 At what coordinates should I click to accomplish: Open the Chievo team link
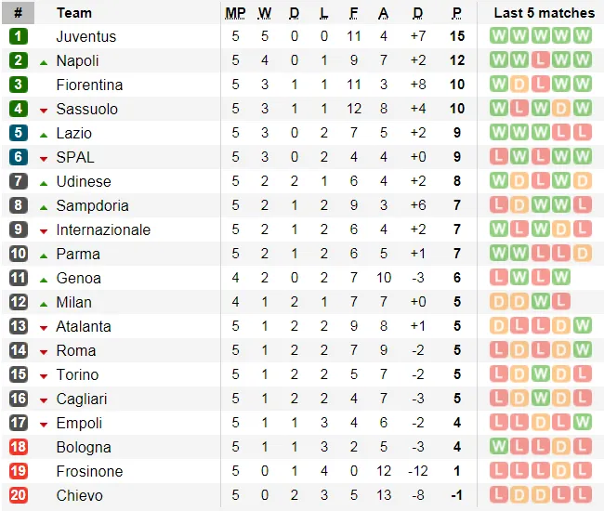click(80, 495)
